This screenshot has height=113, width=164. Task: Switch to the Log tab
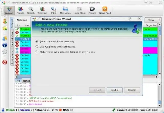(18, 81)
